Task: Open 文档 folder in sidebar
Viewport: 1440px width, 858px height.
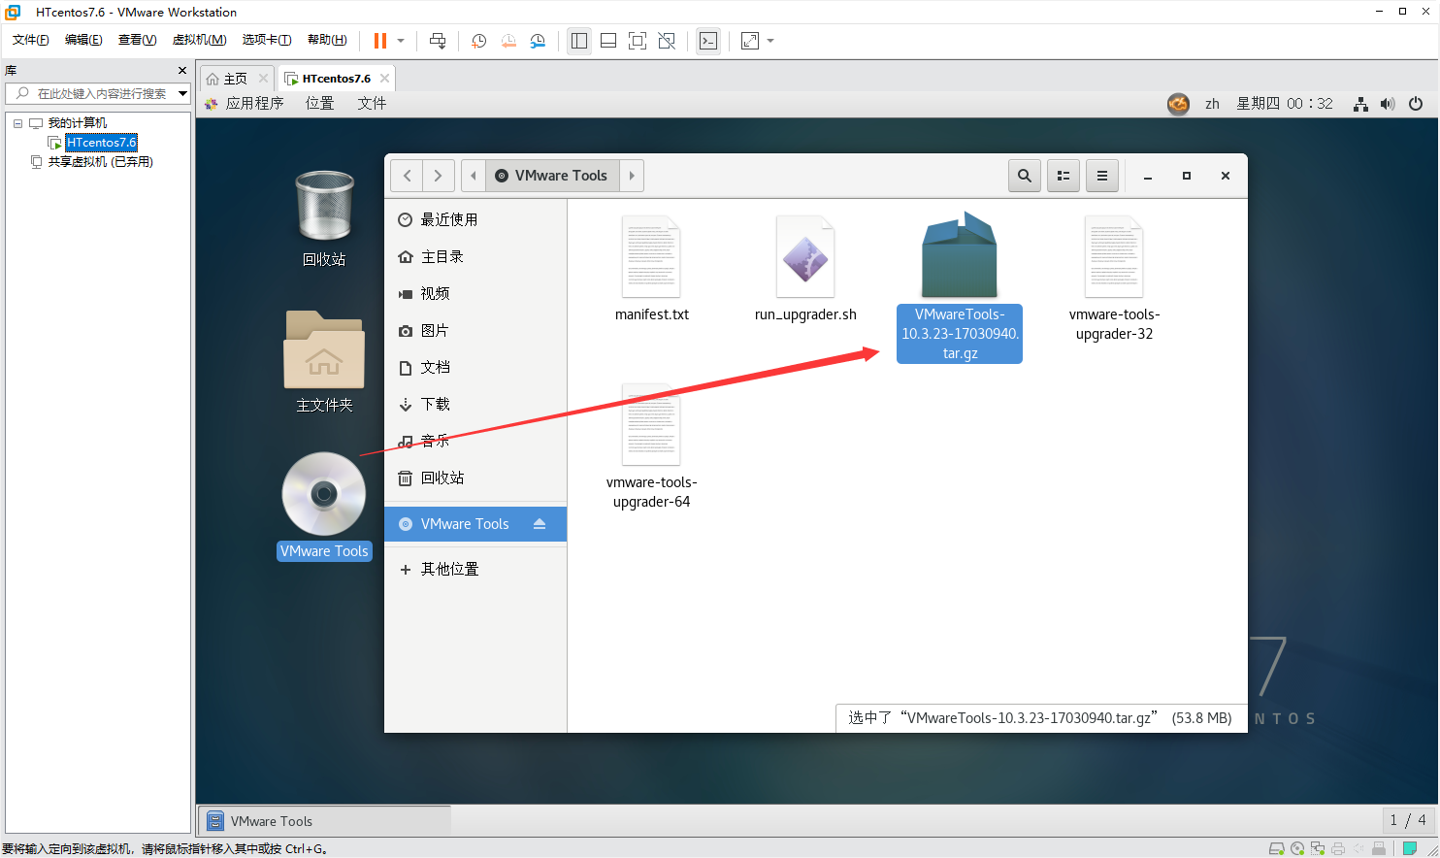Action: pyautogui.click(x=475, y=368)
